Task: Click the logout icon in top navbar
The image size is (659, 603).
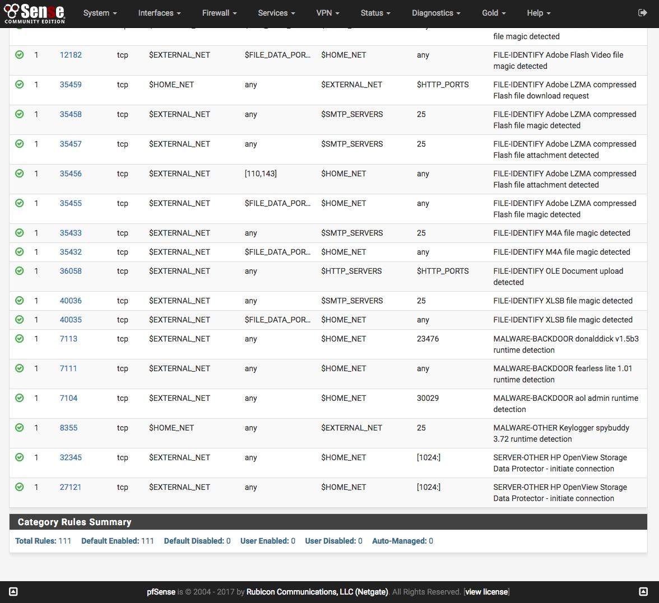Action: [x=642, y=13]
